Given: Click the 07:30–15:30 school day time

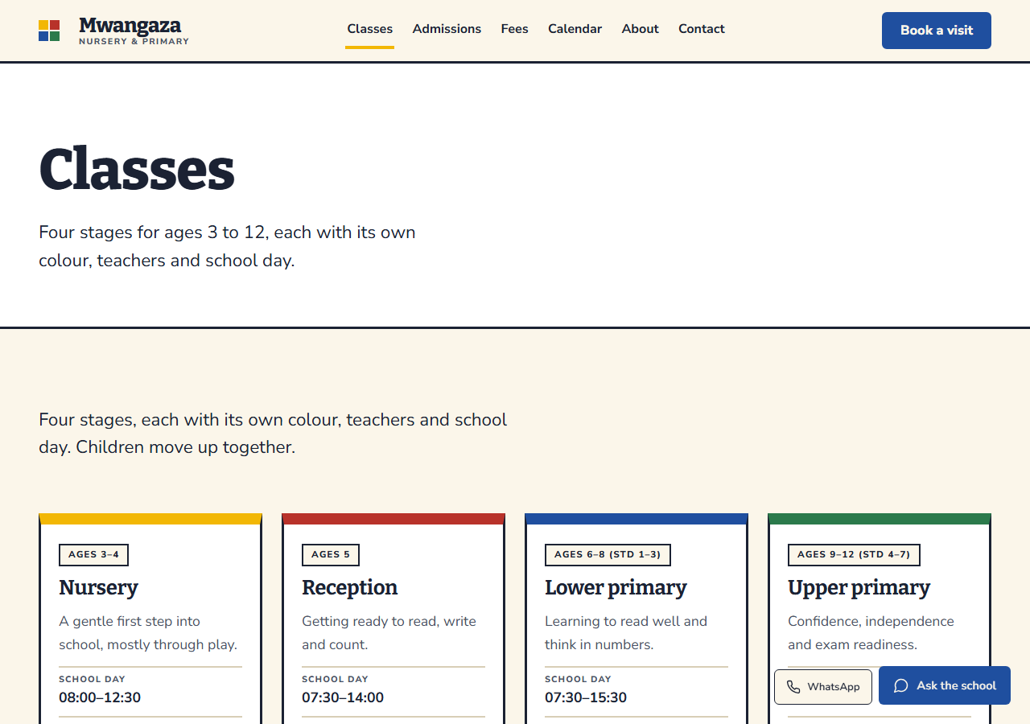Looking at the screenshot, I should tap(586, 697).
